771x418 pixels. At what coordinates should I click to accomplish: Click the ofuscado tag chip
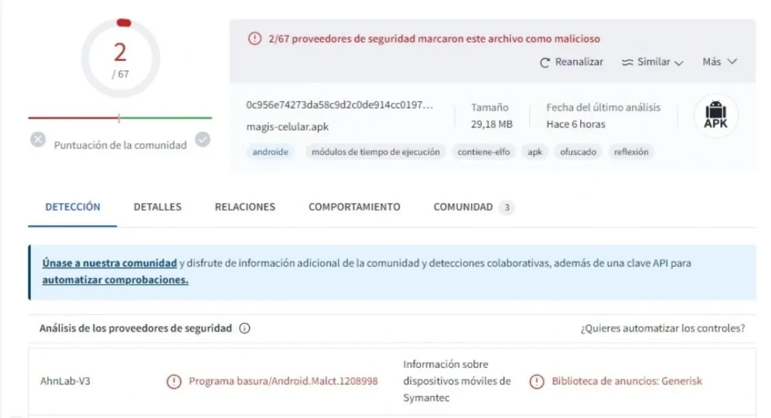578,152
